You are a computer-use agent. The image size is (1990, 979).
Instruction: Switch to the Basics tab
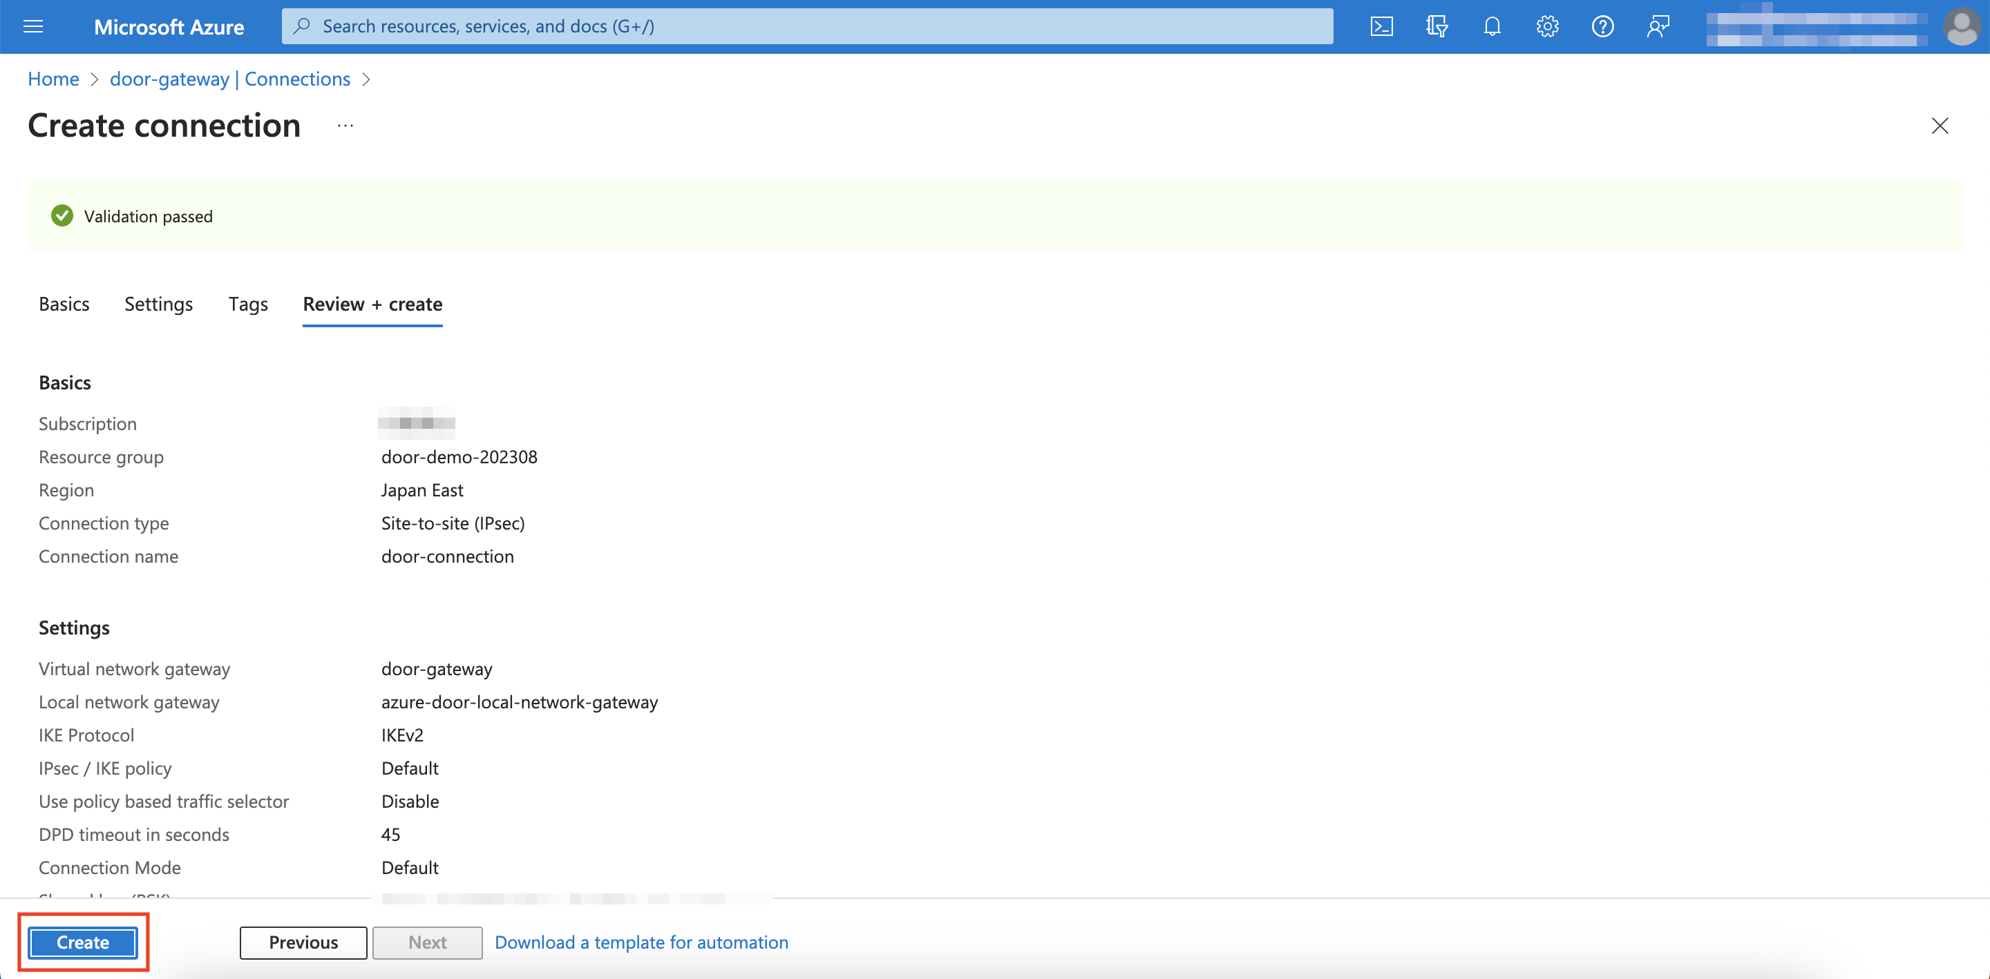click(64, 304)
